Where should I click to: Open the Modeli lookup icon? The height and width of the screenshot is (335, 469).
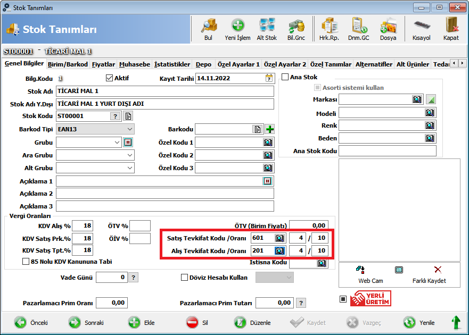tap(430, 113)
